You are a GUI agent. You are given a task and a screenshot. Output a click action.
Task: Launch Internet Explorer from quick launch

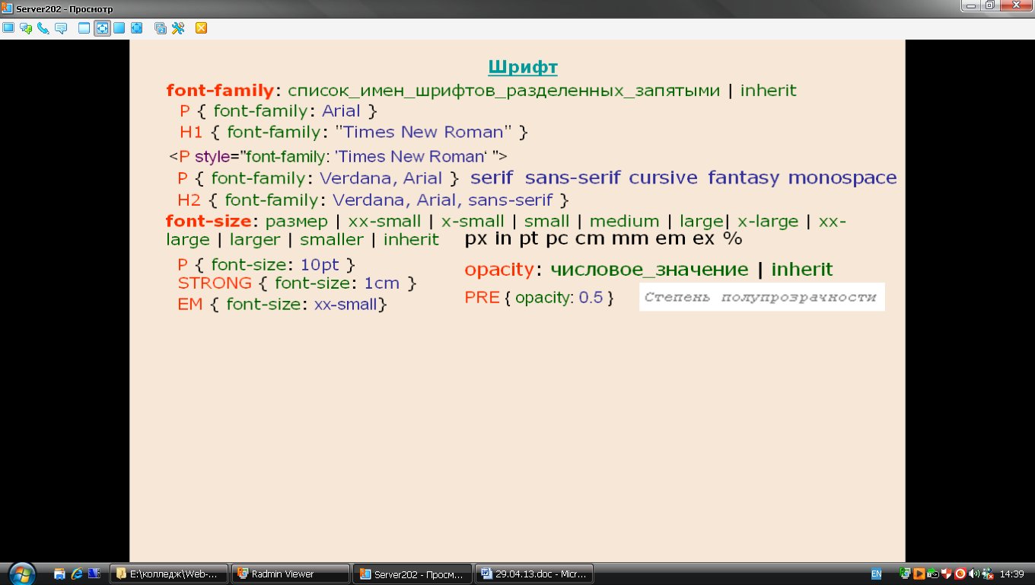click(x=77, y=574)
